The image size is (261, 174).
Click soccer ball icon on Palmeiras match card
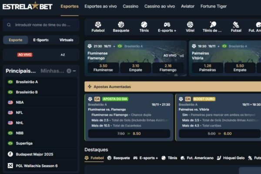coord(194,46)
